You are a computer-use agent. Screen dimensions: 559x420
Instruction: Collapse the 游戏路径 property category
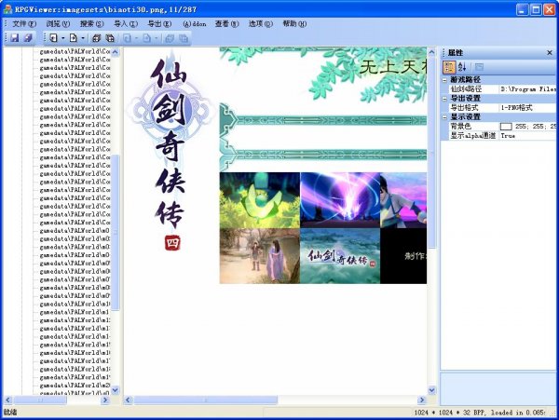coord(444,80)
